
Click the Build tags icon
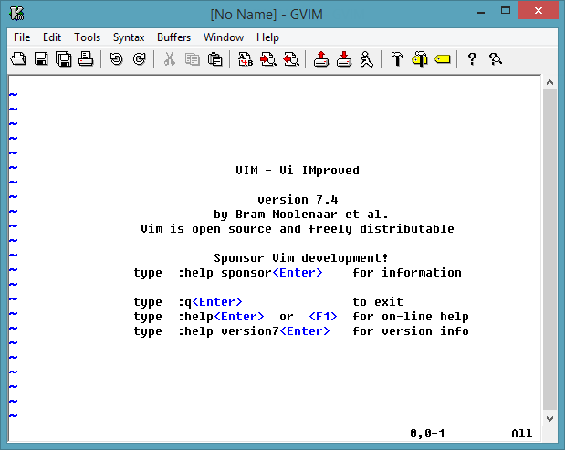[x=420, y=59]
